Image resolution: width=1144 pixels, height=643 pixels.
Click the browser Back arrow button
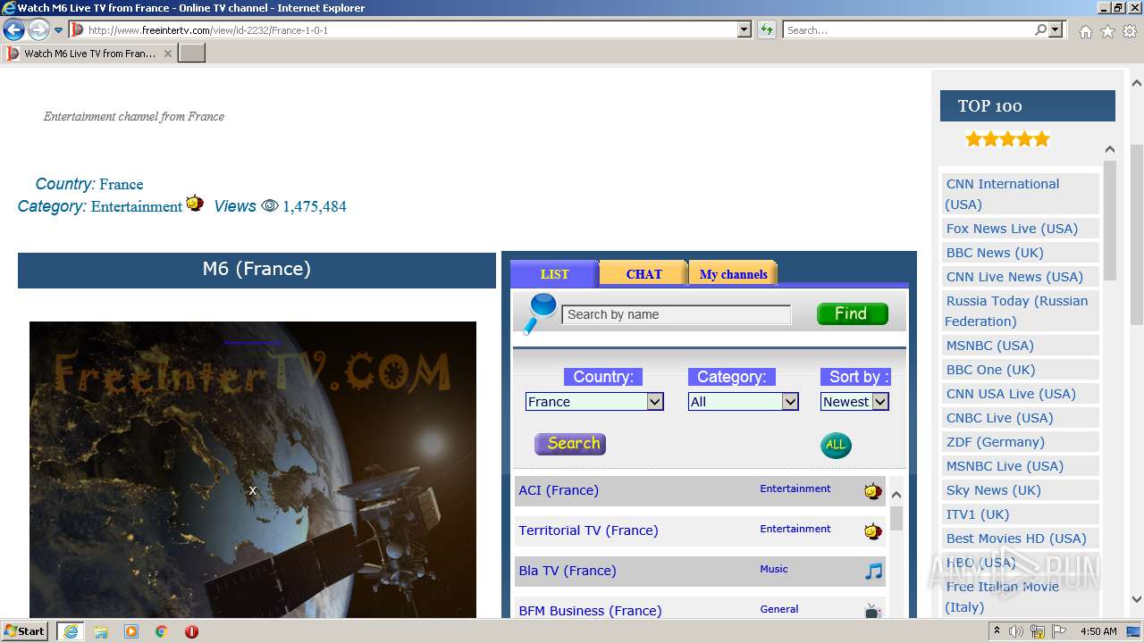tap(13, 29)
